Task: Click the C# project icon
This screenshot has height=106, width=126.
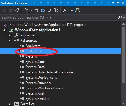Action: [x=11, y=30]
